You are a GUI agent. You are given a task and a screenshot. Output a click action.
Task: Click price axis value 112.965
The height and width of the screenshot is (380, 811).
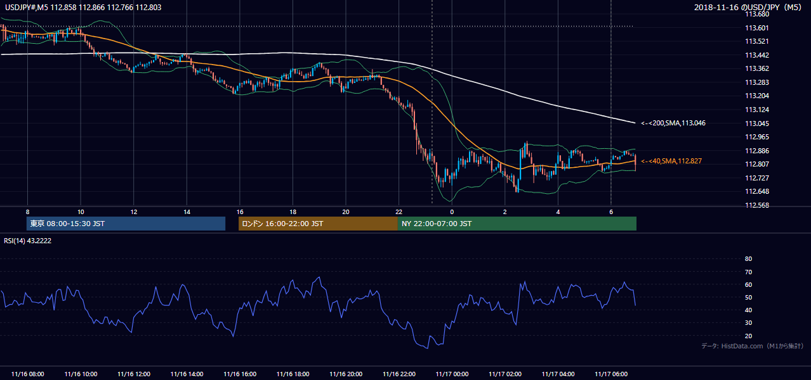click(756, 137)
